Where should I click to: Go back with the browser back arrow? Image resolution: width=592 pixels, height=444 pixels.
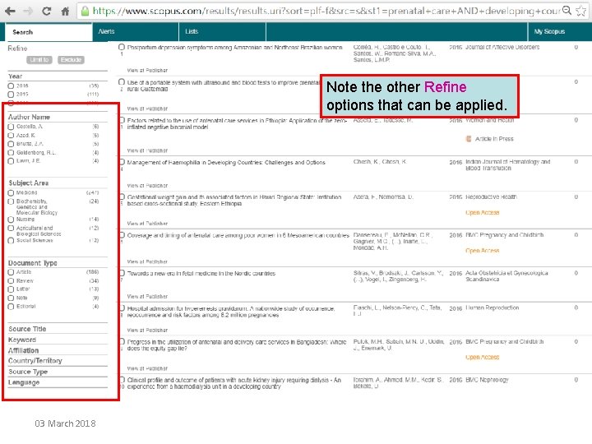click(x=10, y=11)
